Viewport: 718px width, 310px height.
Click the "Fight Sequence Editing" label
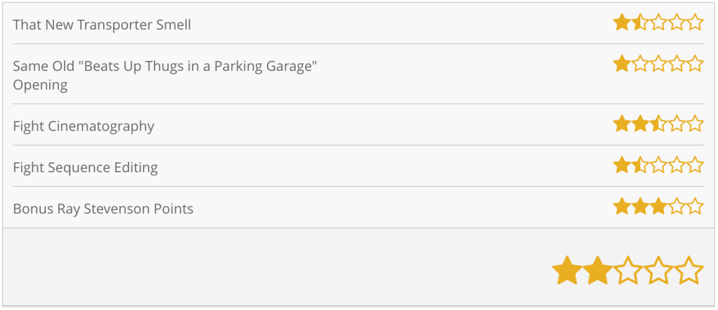[85, 168]
